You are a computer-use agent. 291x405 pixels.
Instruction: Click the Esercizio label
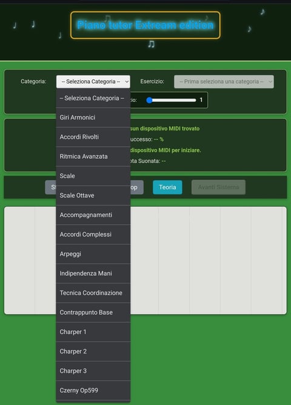[152, 81]
